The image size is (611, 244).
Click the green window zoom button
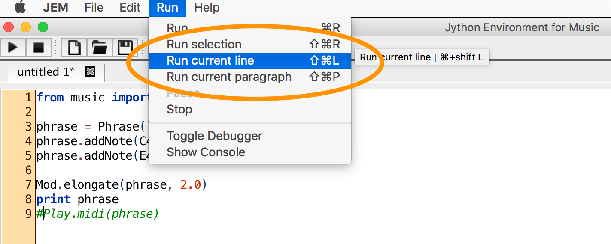[x=43, y=27]
